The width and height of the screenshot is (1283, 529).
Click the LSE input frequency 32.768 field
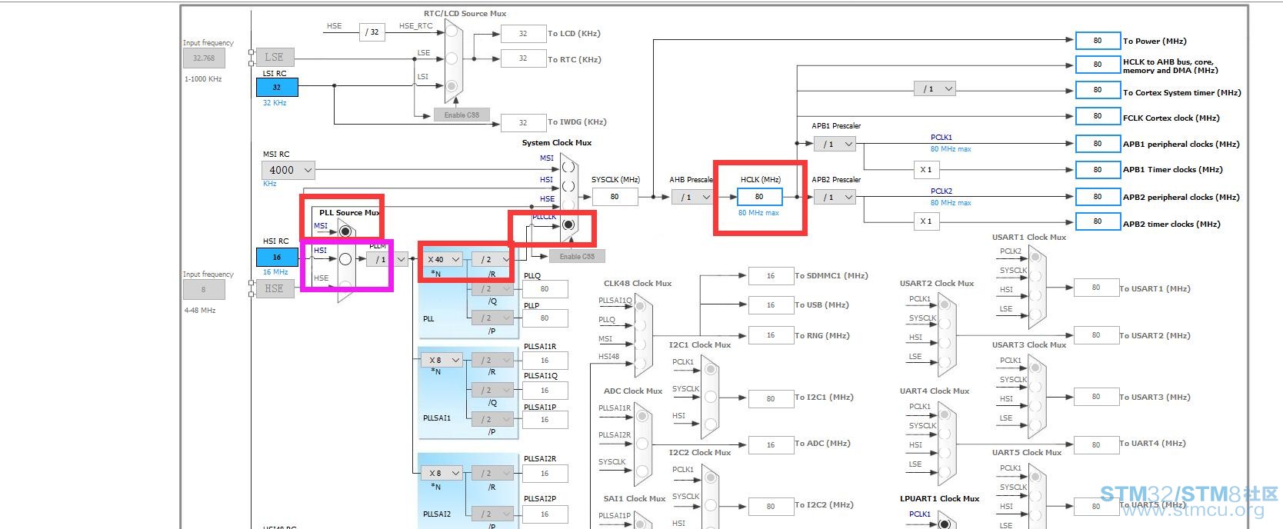(x=204, y=58)
